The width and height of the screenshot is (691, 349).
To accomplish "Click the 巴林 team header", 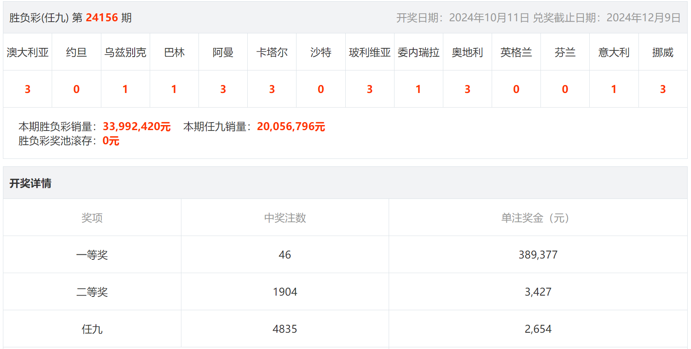I will pyautogui.click(x=174, y=52).
